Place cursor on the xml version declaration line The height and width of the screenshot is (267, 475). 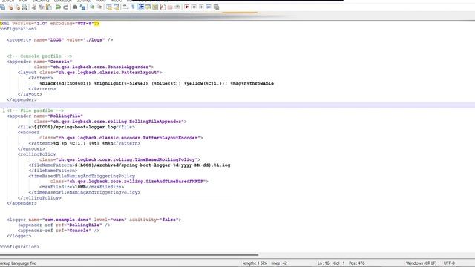click(x=50, y=23)
